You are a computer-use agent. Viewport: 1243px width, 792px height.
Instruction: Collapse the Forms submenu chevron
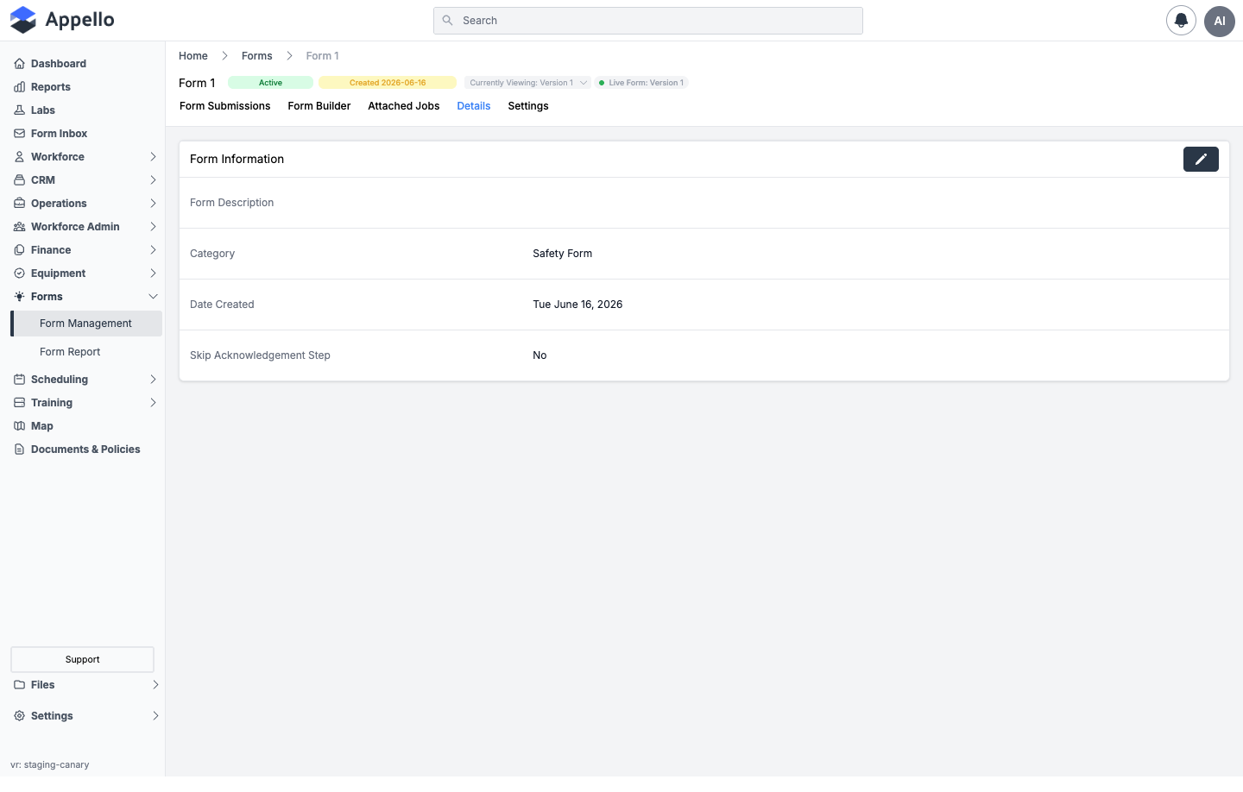tap(153, 297)
